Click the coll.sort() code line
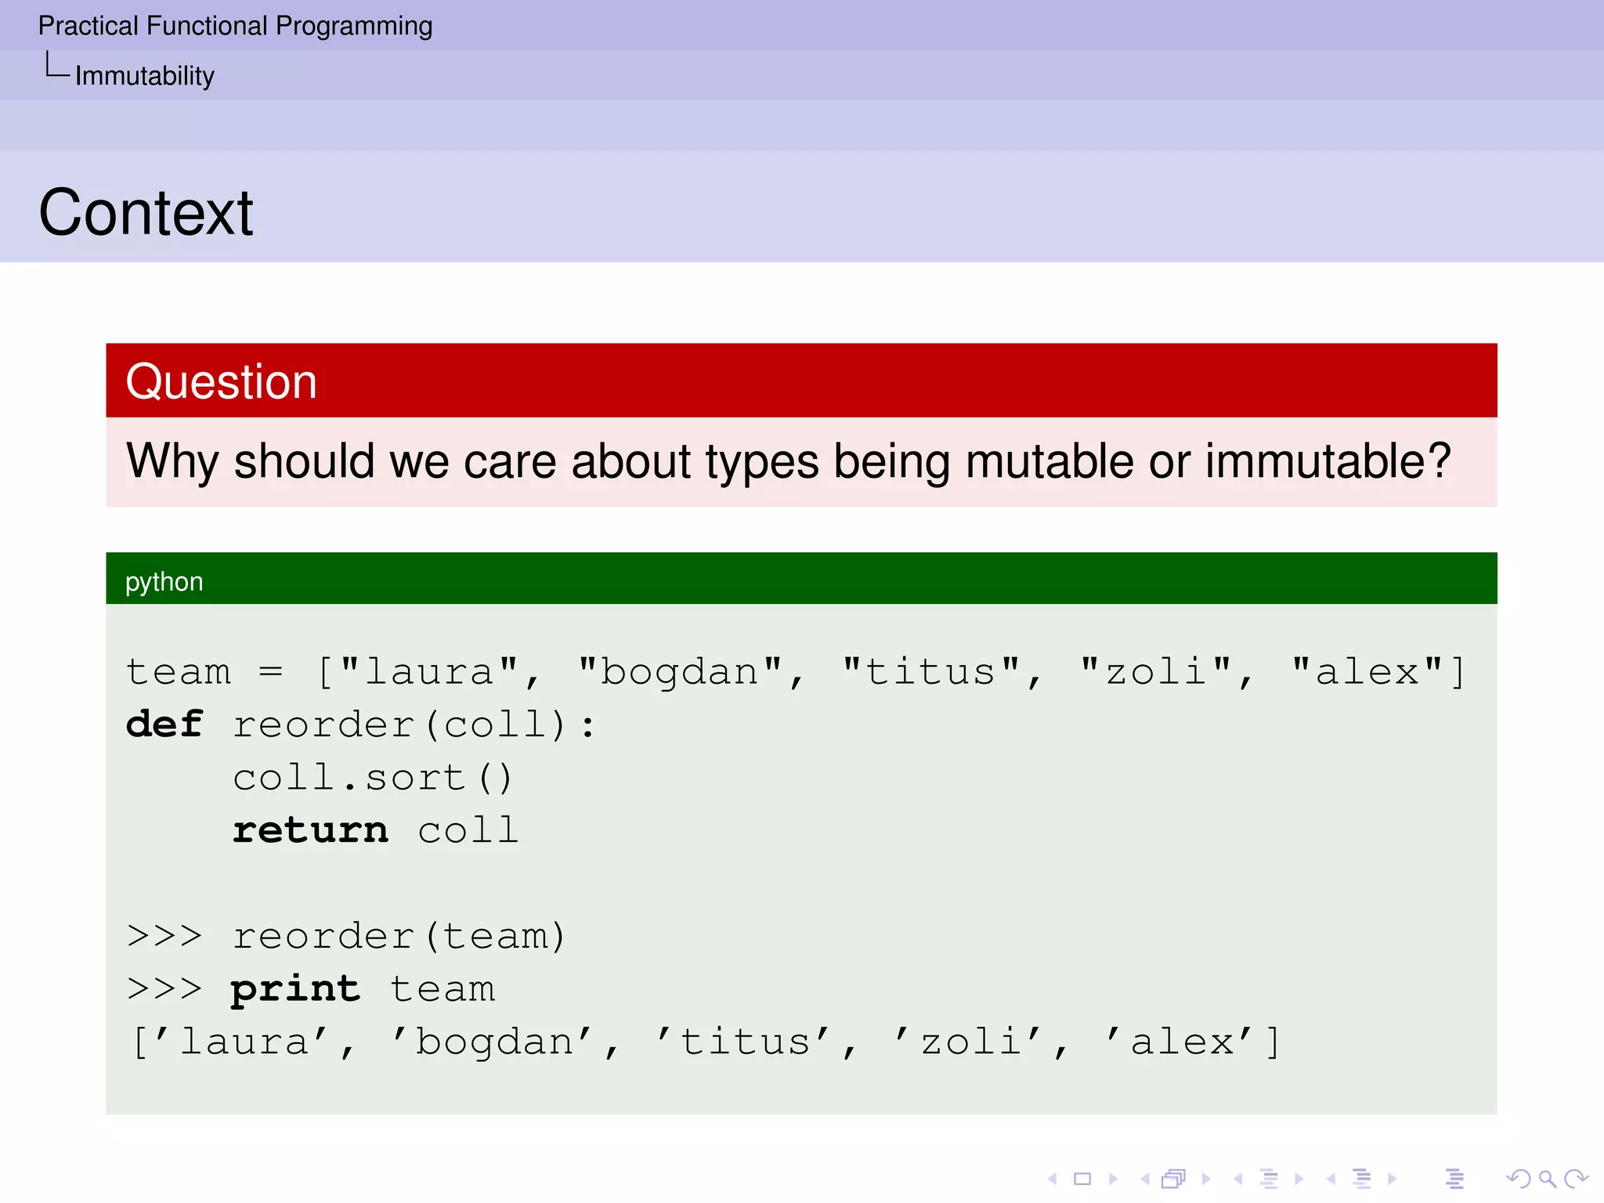Image resolution: width=1604 pixels, height=1203 pixels. click(373, 778)
